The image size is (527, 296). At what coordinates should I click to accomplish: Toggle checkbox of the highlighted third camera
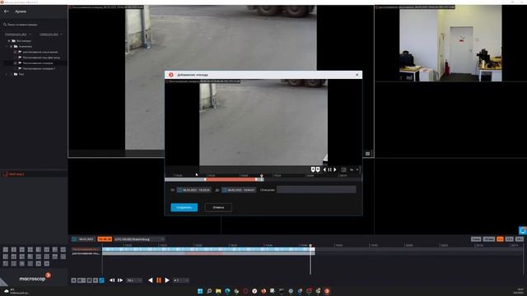coord(16,62)
